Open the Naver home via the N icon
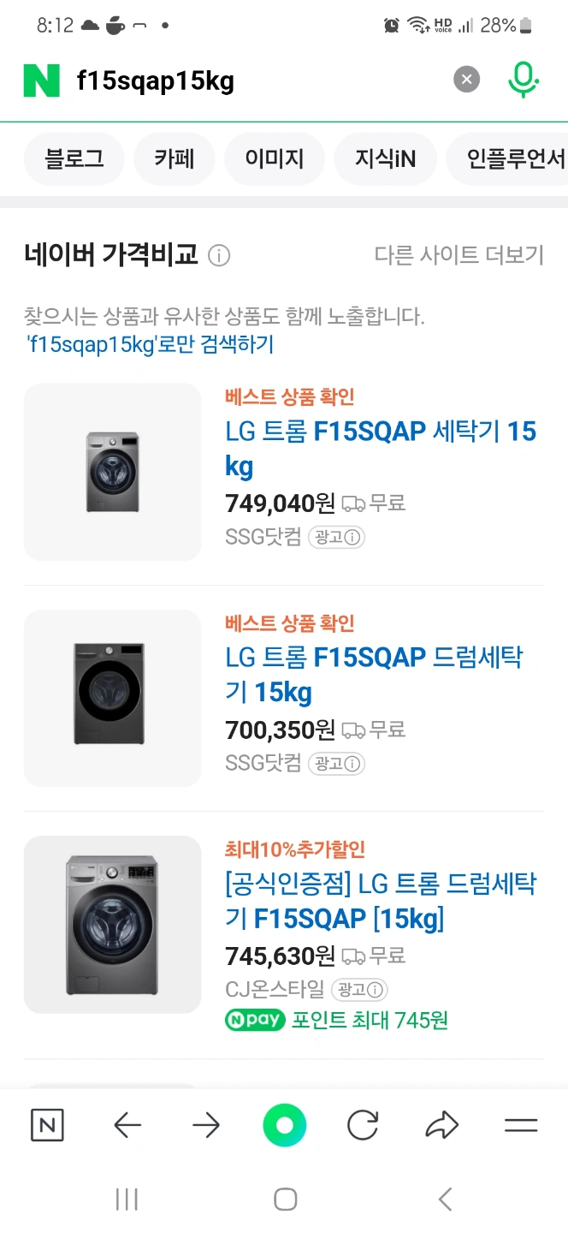Screen dimensions: 568x1233 pos(47,1125)
